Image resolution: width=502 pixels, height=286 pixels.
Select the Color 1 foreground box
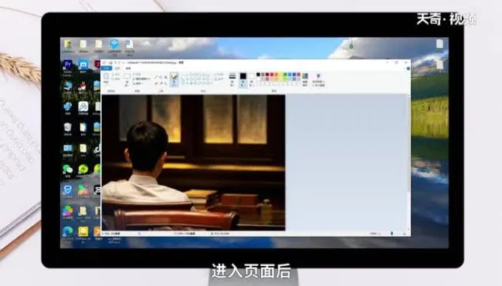pos(243,80)
